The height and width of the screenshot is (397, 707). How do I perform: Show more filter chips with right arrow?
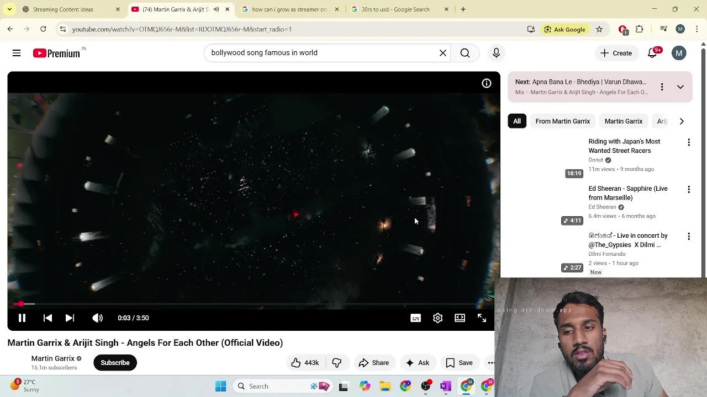click(x=682, y=121)
